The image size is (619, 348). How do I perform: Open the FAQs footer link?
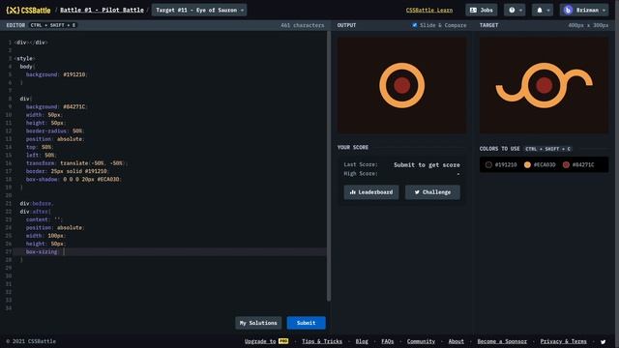pos(387,341)
